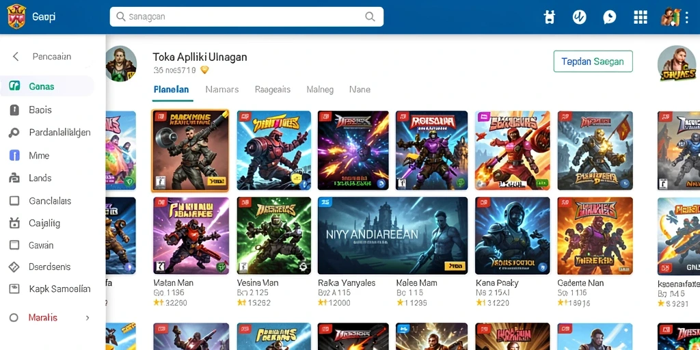Screen dimensions: 700x350
Task: Click the Dserdsenis diamond icon
Action: pos(14,267)
